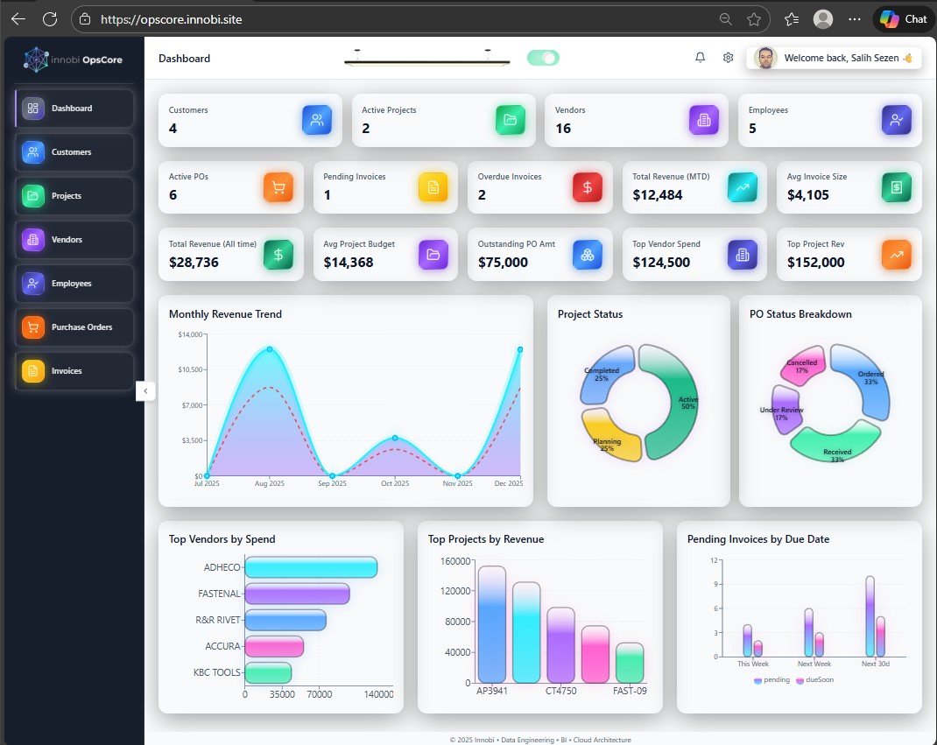The image size is (937, 745).
Task: Click the opscore.innobi.site address bar
Action: [175, 18]
